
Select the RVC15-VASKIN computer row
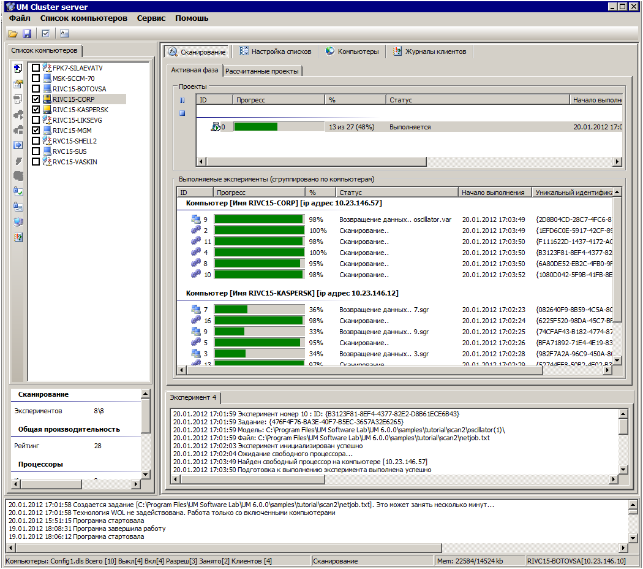tap(75, 162)
